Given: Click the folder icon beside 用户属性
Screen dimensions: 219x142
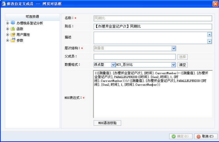Looking at the screenshot, I should pyautogui.click(x=13, y=35).
